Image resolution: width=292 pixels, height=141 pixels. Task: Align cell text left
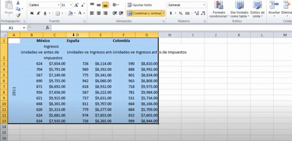point(92,13)
